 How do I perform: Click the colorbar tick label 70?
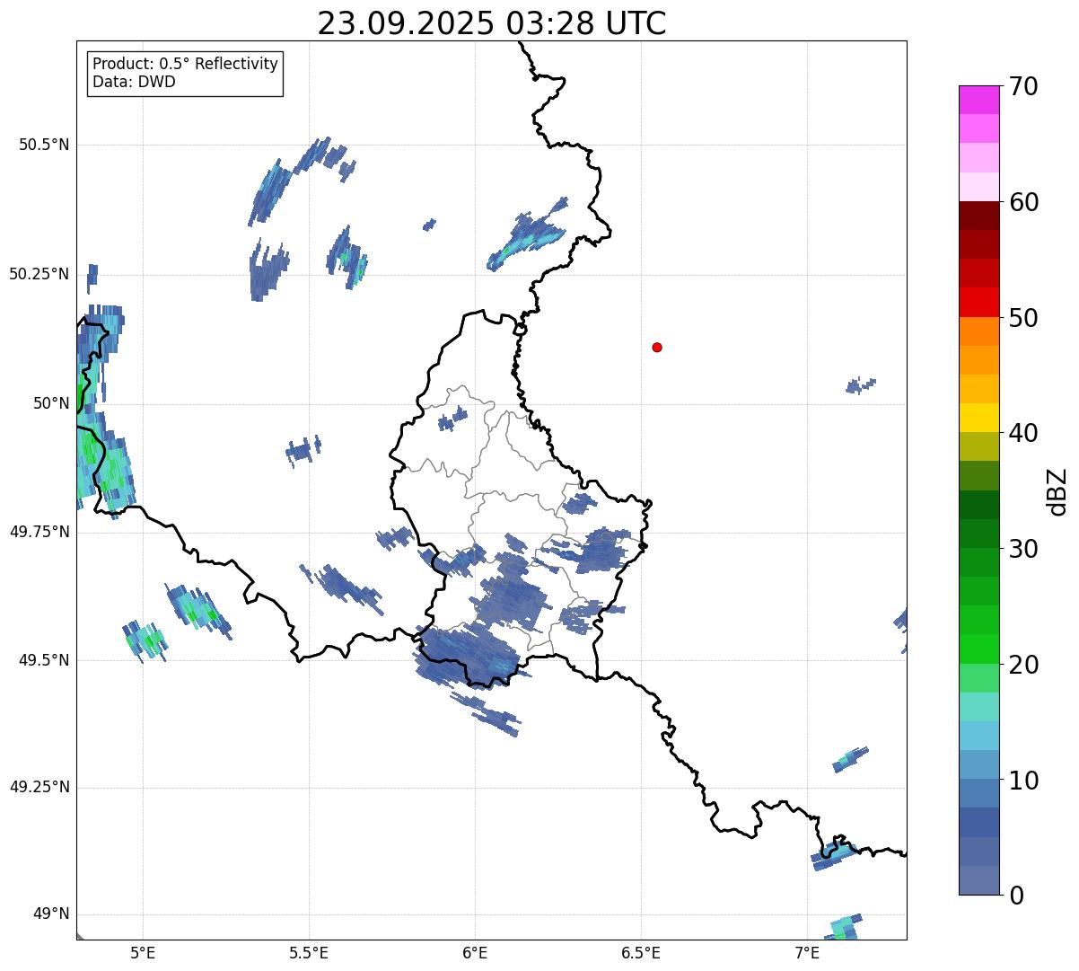pyautogui.click(x=1023, y=86)
